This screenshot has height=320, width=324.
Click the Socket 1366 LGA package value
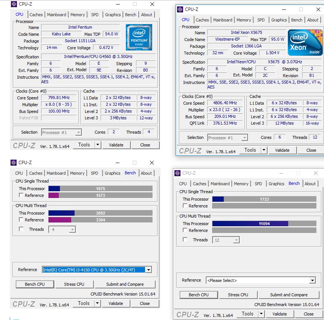[x=246, y=46]
